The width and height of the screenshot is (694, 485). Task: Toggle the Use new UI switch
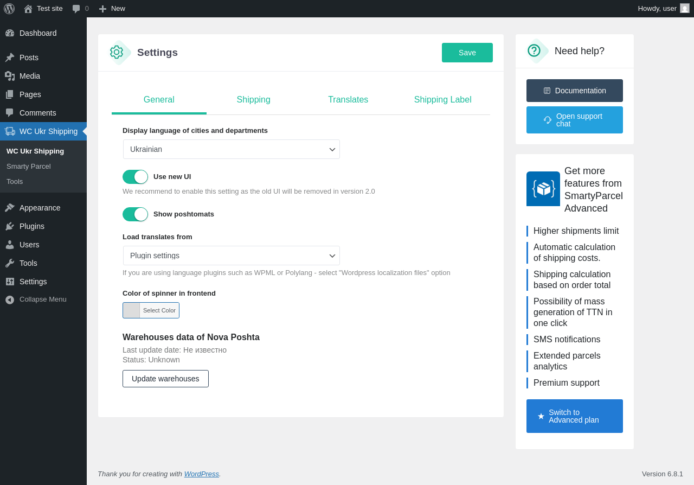[x=135, y=177]
